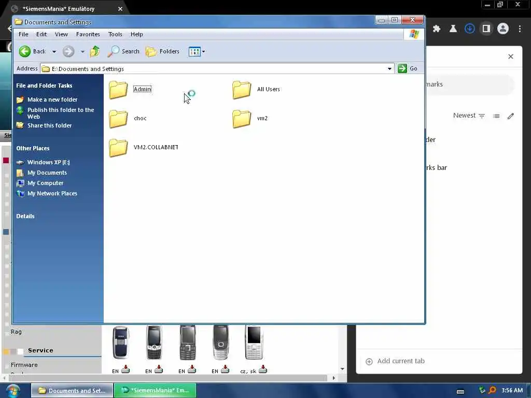Click the Forward arrow button
Screen dimensions: 531x398
pos(68,51)
